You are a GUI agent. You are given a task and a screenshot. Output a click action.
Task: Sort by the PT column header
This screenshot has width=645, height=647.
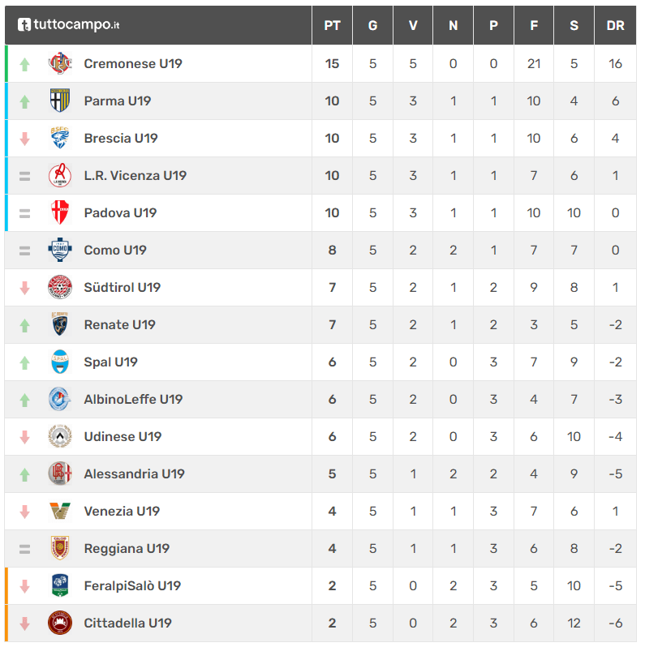click(x=332, y=26)
